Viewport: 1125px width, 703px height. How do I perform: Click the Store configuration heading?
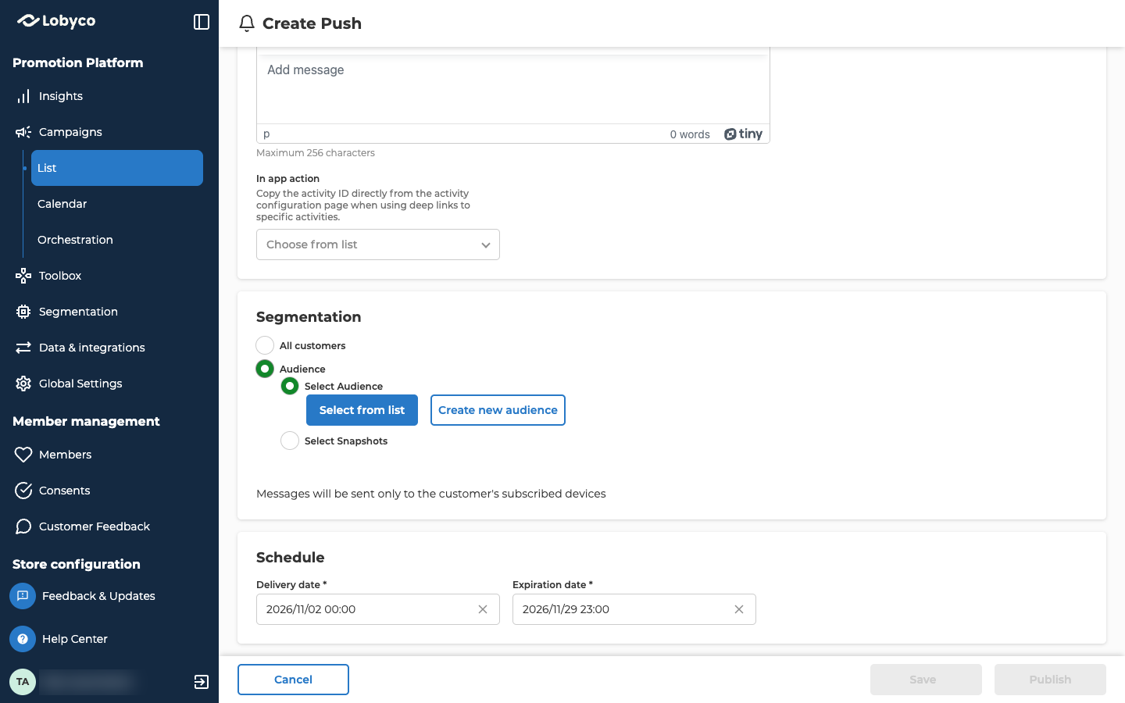coord(77,564)
